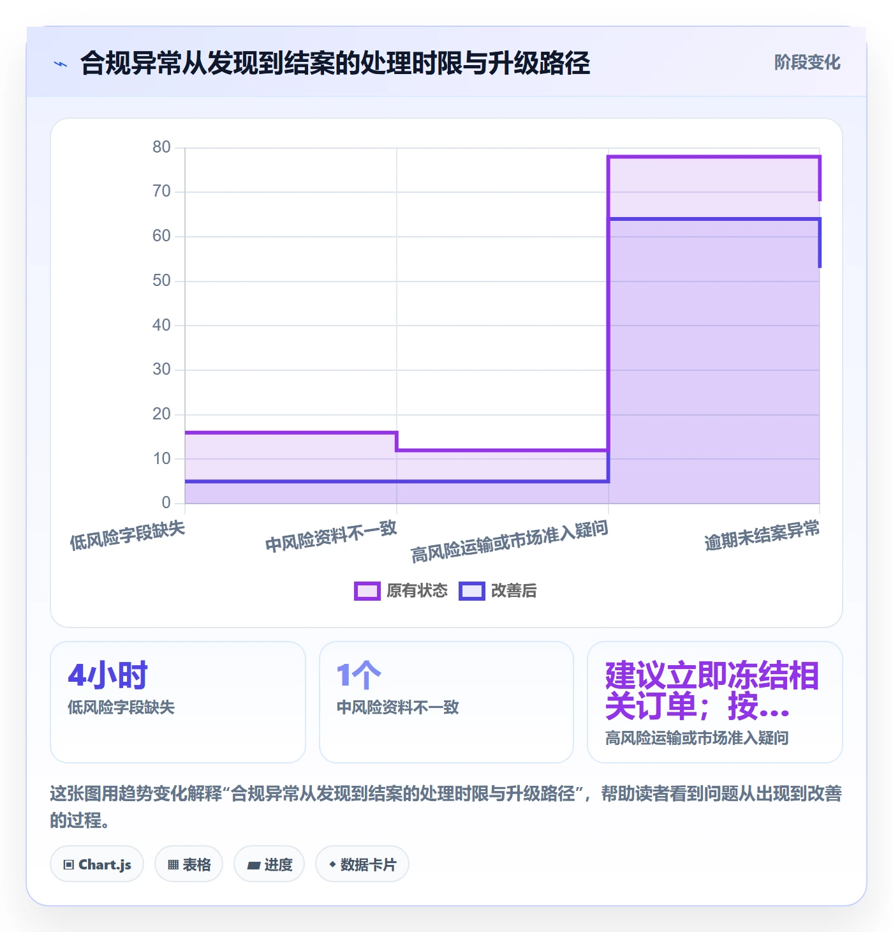Click the 60 y-axis value
Image resolution: width=893 pixels, height=932 pixels.
pos(161,236)
